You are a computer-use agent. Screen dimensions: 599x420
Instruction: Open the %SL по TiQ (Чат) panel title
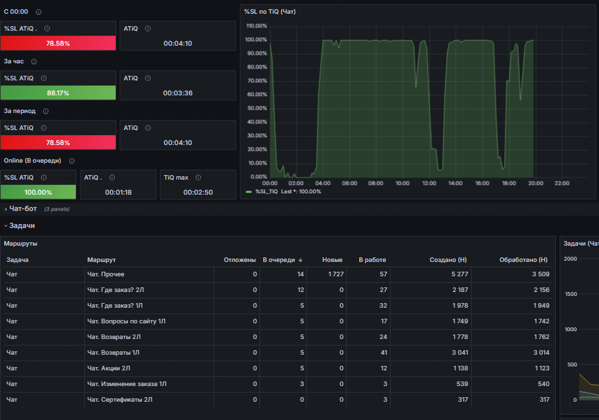270,12
